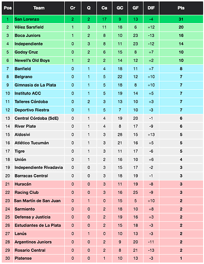Select the Ca column header
The width and height of the screenshot is (204, 264).
tap(104, 8)
